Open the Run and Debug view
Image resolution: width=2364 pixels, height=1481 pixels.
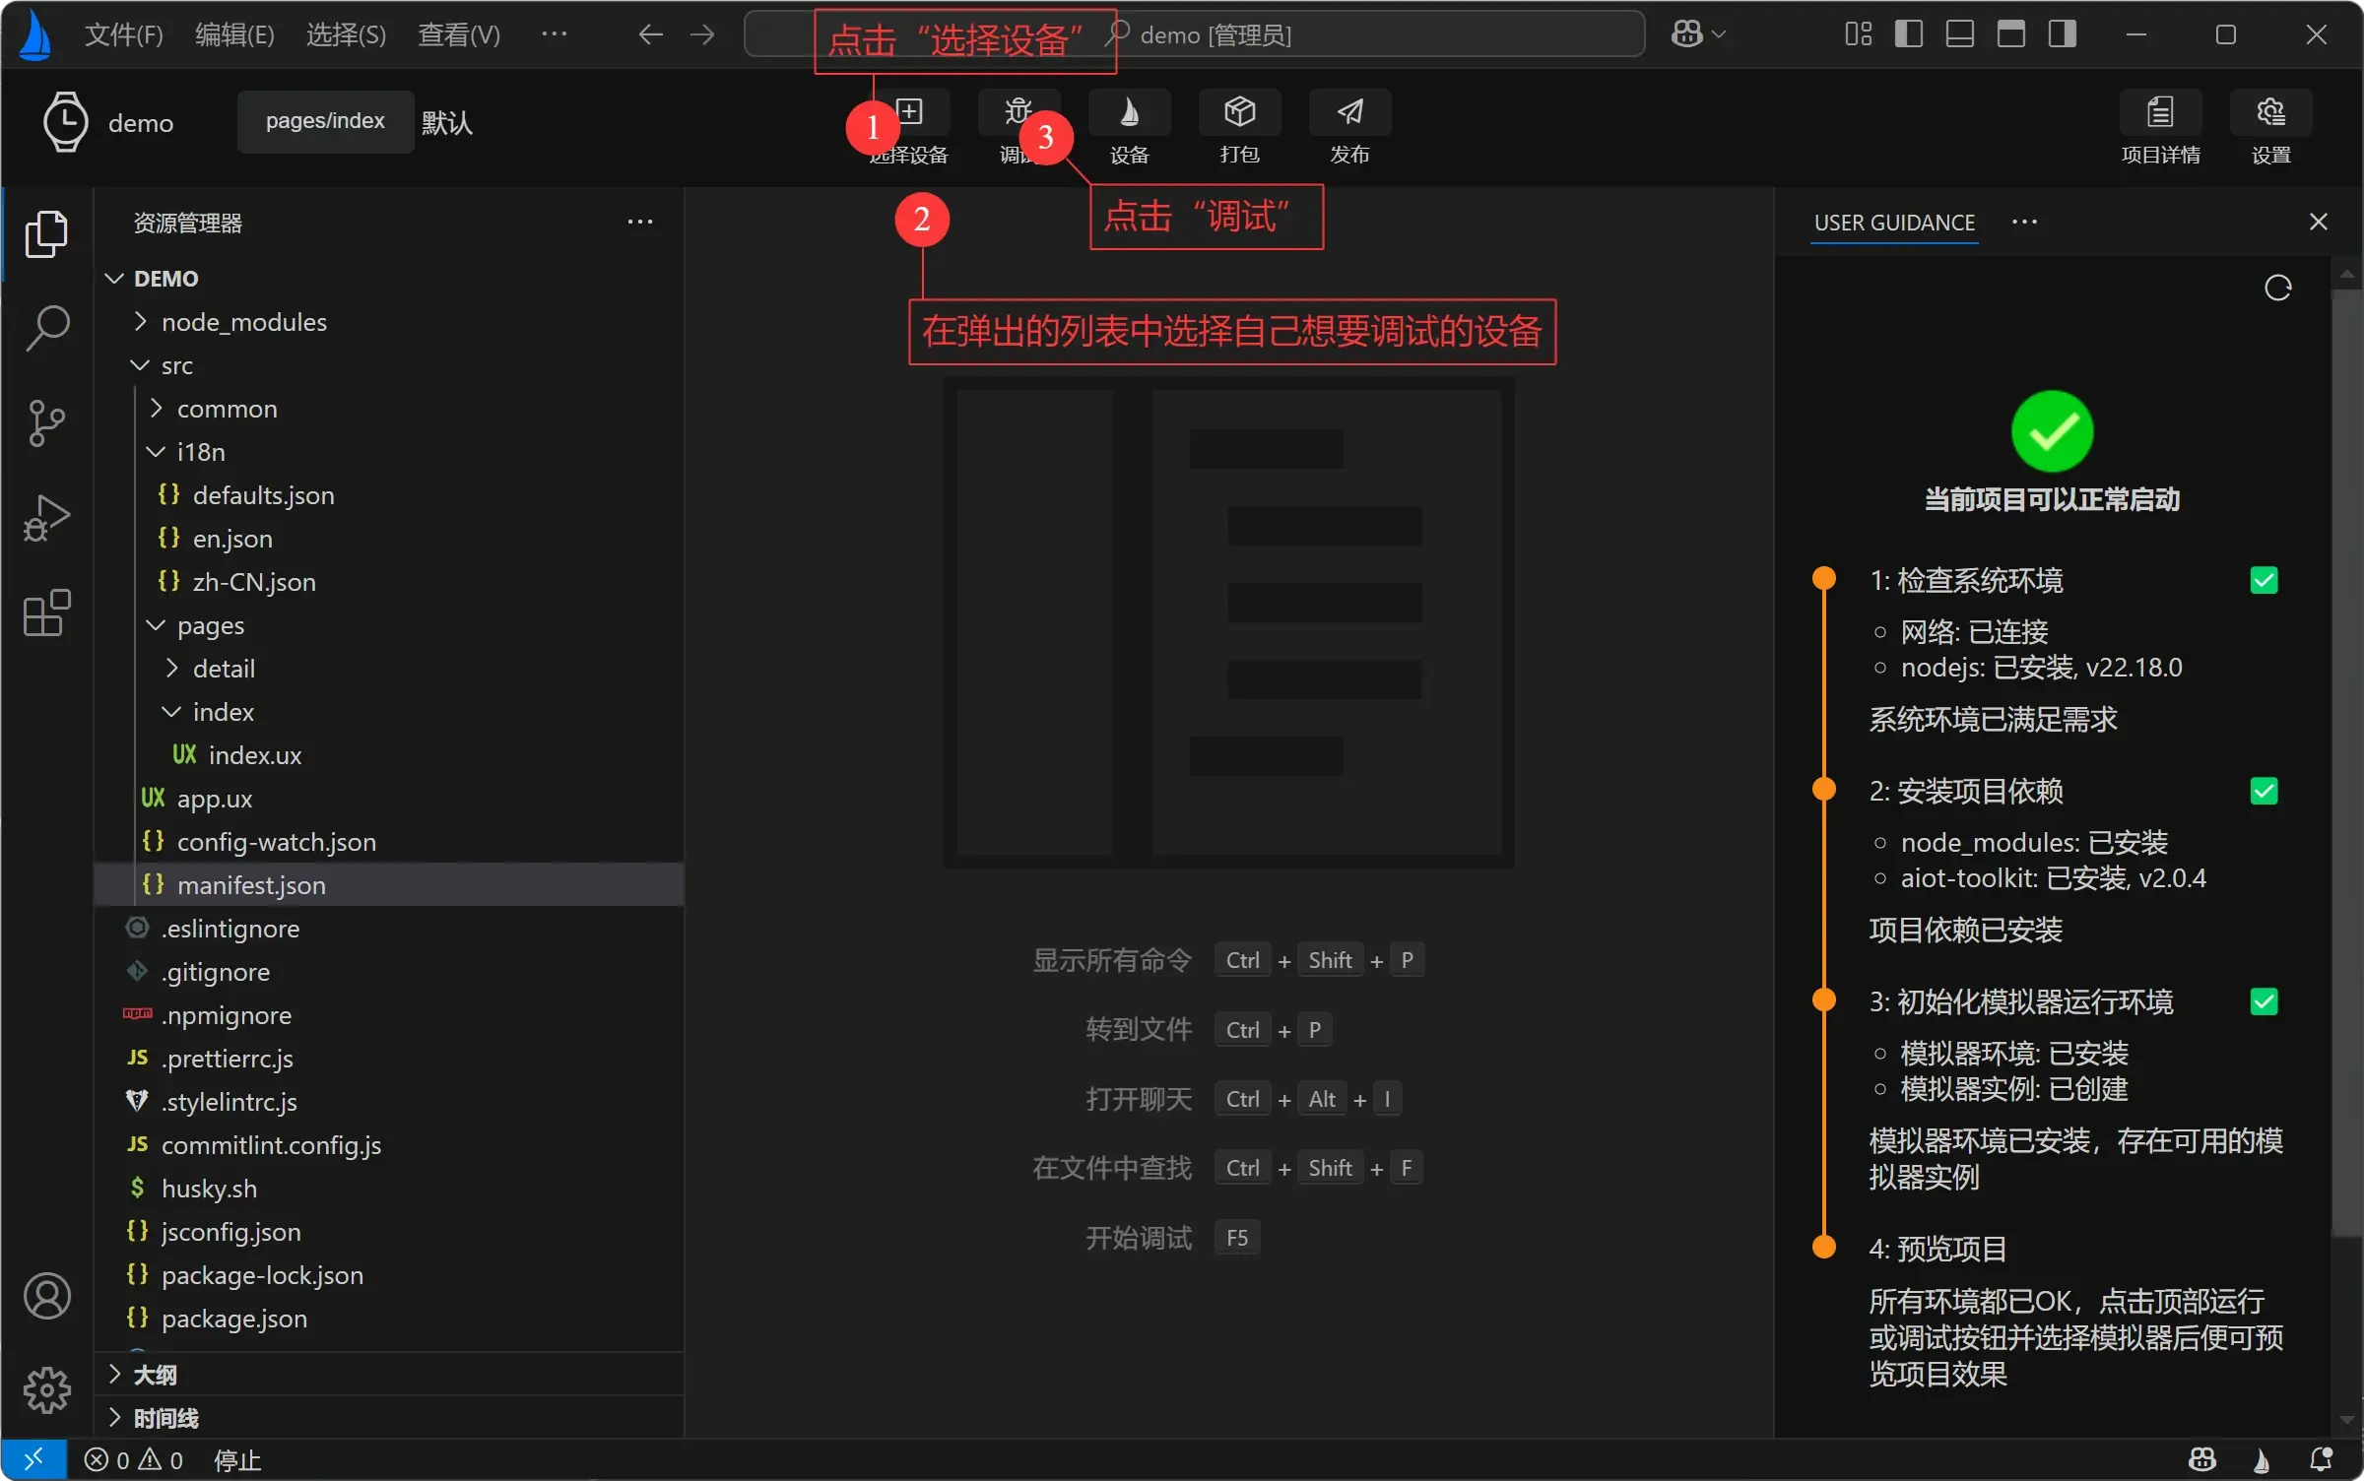click(x=46, y=518)
